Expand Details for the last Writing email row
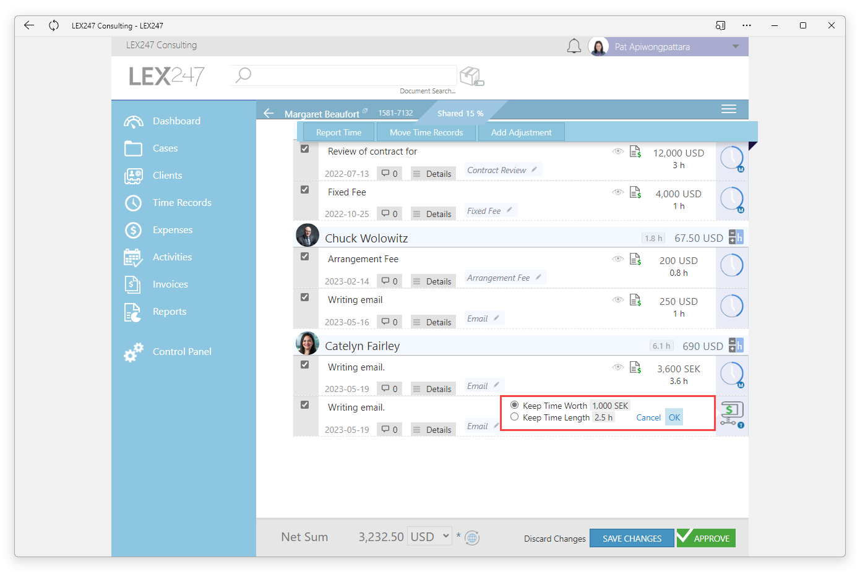The width and height of the screenshot is (860, 572). (433, 430)
